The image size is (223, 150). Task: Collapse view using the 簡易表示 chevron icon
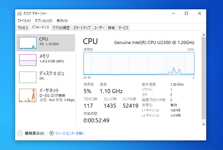click(20, 133)
